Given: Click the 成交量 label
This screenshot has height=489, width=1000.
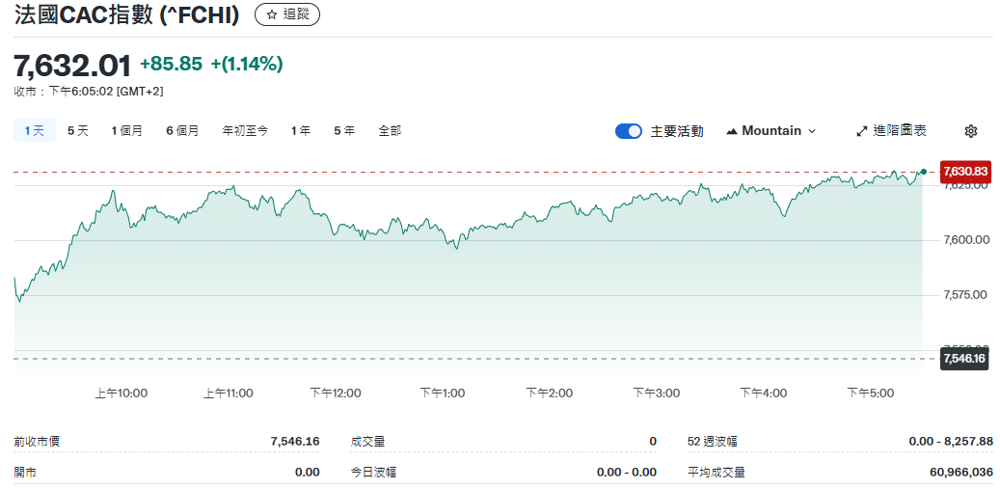Looking at the screenshot, I should tap(367, 441).
